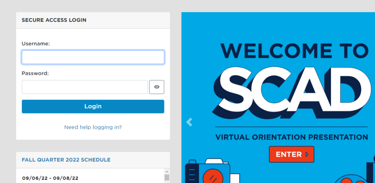Go to the previous banner slide arrow
This screenshot has height=183, width=375.
pyautogui.click(x=189, y=122)
